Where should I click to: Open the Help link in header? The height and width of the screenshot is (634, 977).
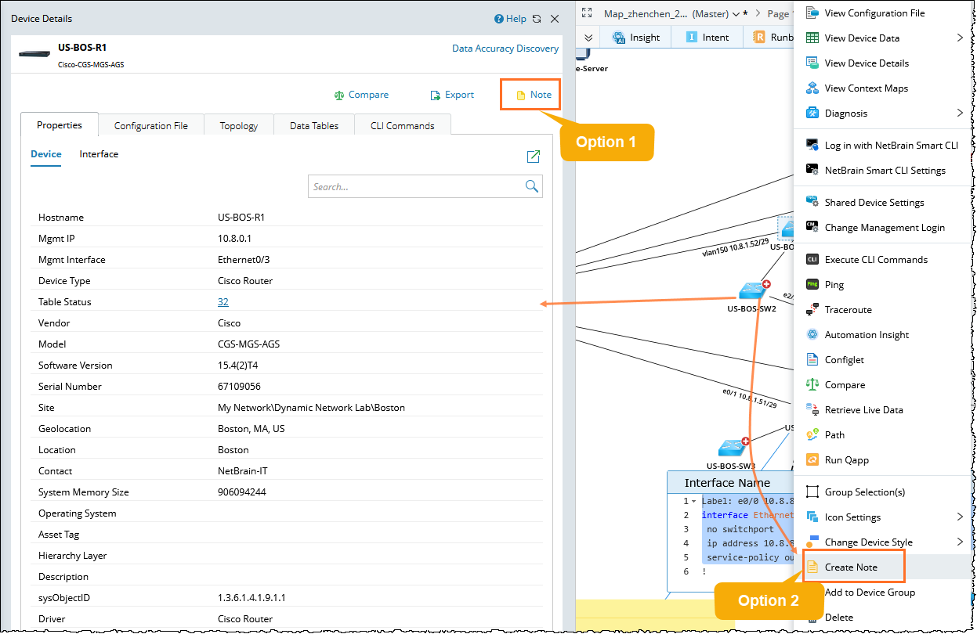[510, 19]
